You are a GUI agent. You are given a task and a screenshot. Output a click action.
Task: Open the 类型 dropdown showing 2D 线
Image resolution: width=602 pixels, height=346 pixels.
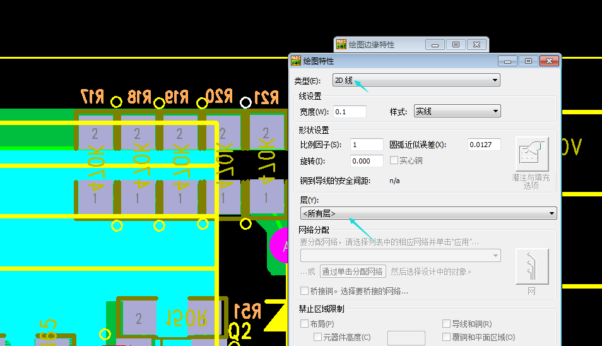pos(415,80)
